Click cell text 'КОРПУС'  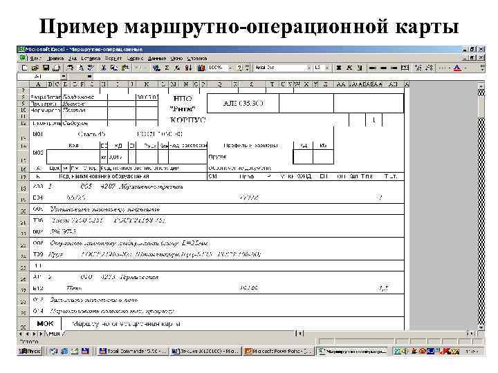(x=187, y=120)
